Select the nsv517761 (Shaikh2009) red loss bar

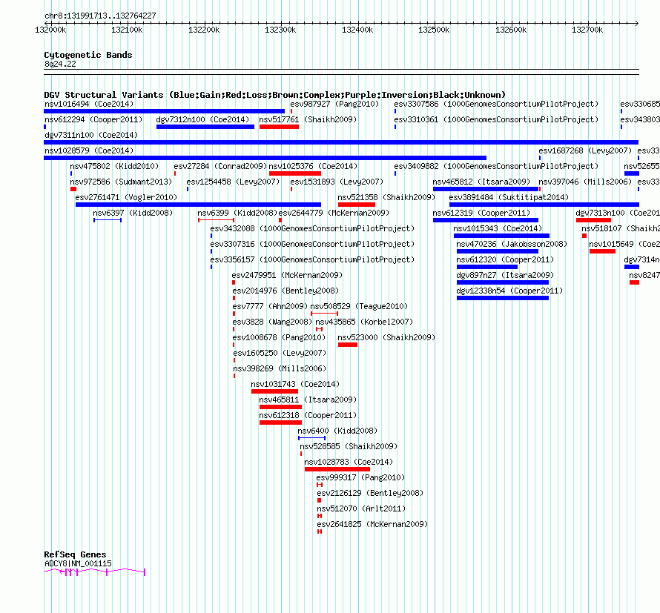pyautogui.click(x=279, y=127)
